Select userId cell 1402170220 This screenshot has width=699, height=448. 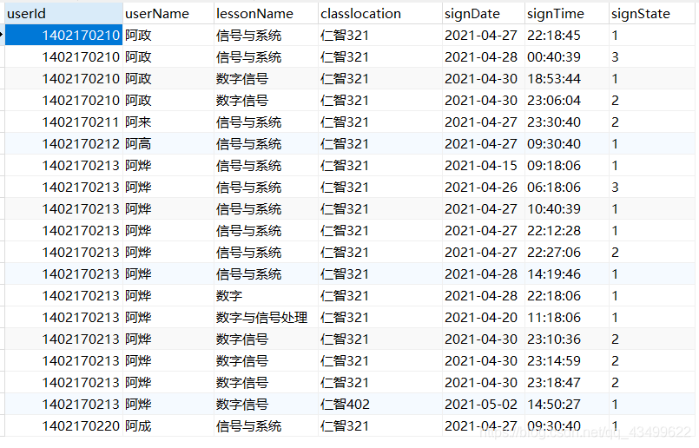point(63,426)
